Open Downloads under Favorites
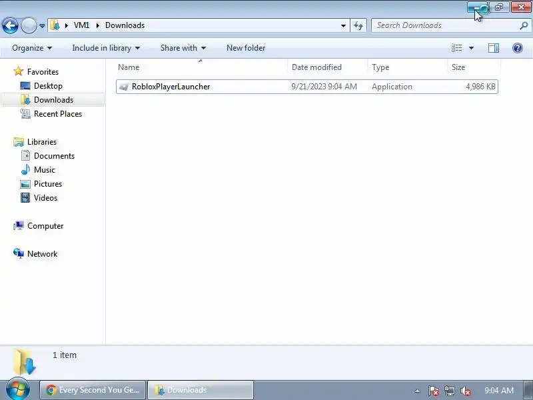The width and height of the screenshot is (533, 400). point(53,99)
